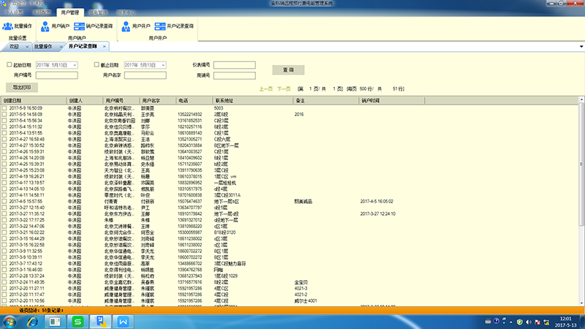
Task: Check the row dated 2017-5-4 15:56:34
Action: point(4,121)
